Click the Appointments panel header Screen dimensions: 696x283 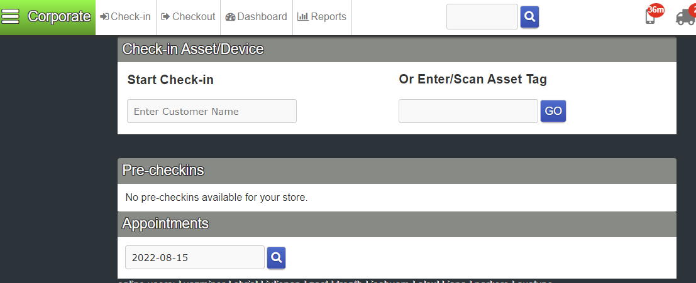tap(397, 223)
